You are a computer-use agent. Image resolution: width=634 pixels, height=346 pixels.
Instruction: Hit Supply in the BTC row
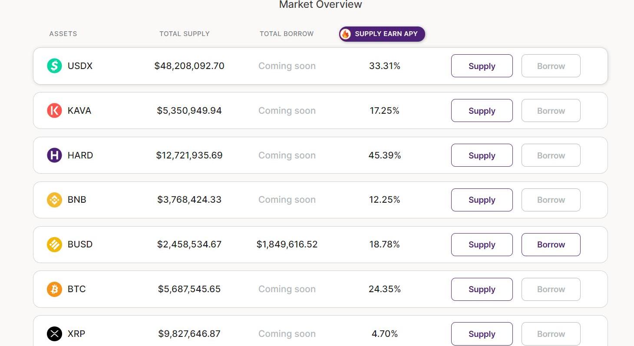coord(482,289)
